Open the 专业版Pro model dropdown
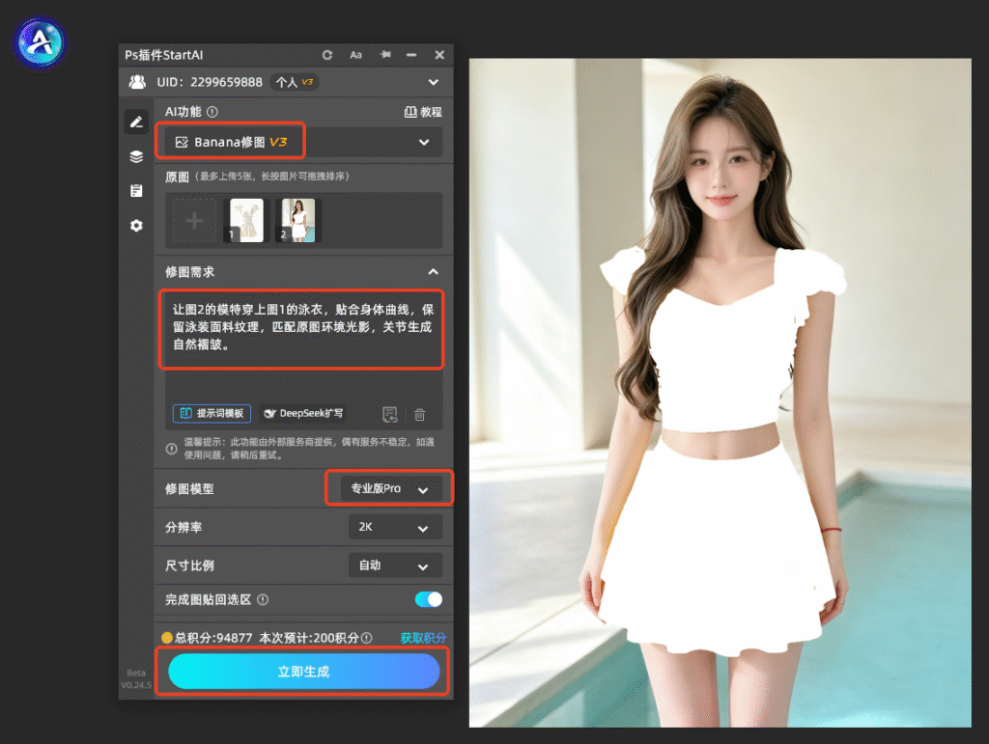The width and height of the screenshot is (989, 744). pos(391,488)
